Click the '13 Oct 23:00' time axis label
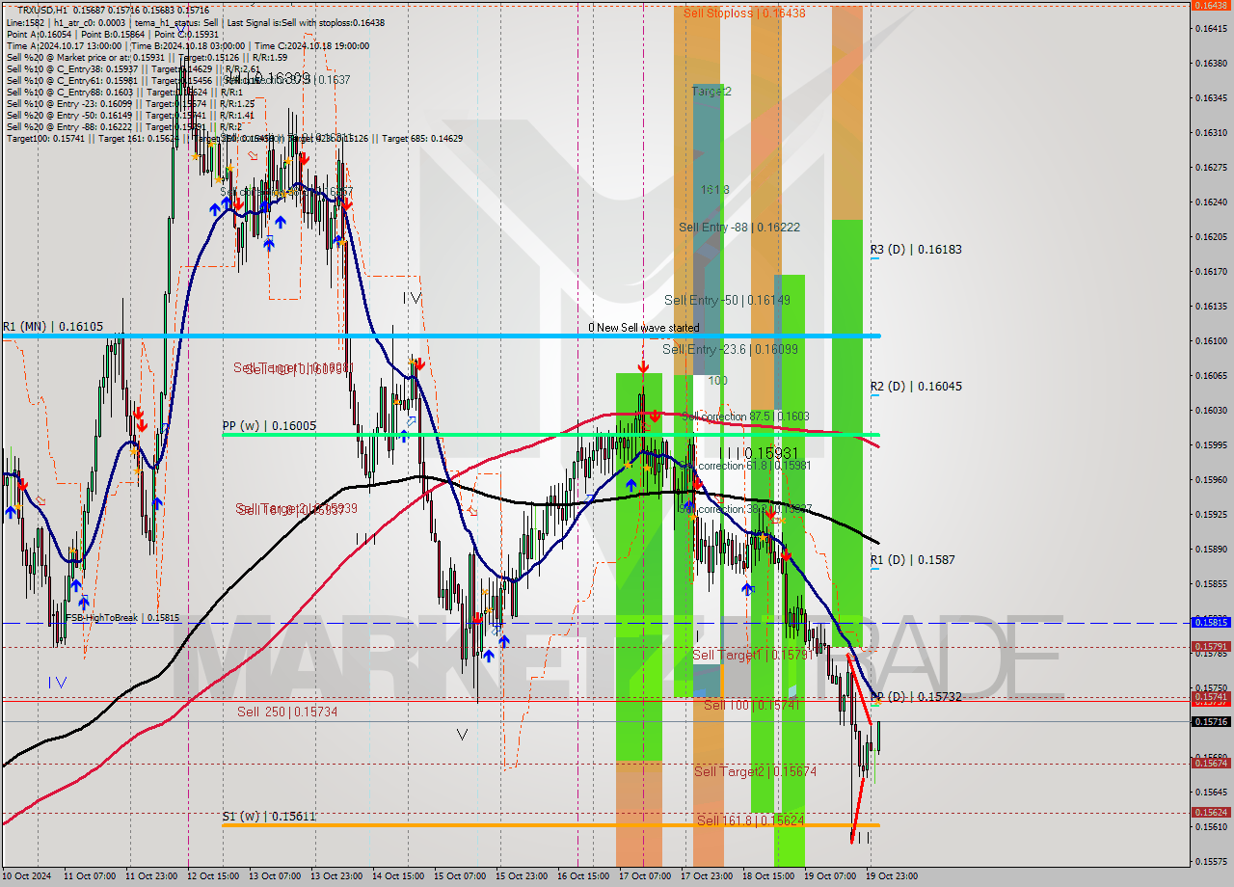The image size is (1234, 887). 336,876
